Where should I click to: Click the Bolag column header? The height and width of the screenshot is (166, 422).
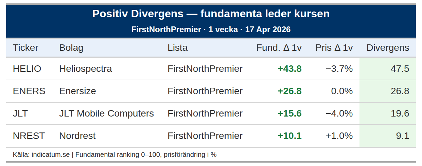71,48
